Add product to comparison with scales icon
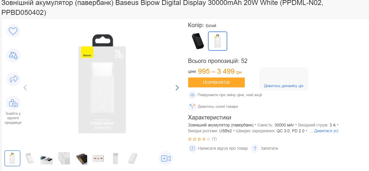Viewport: 369px width, 171px height. tap(13, 55)
